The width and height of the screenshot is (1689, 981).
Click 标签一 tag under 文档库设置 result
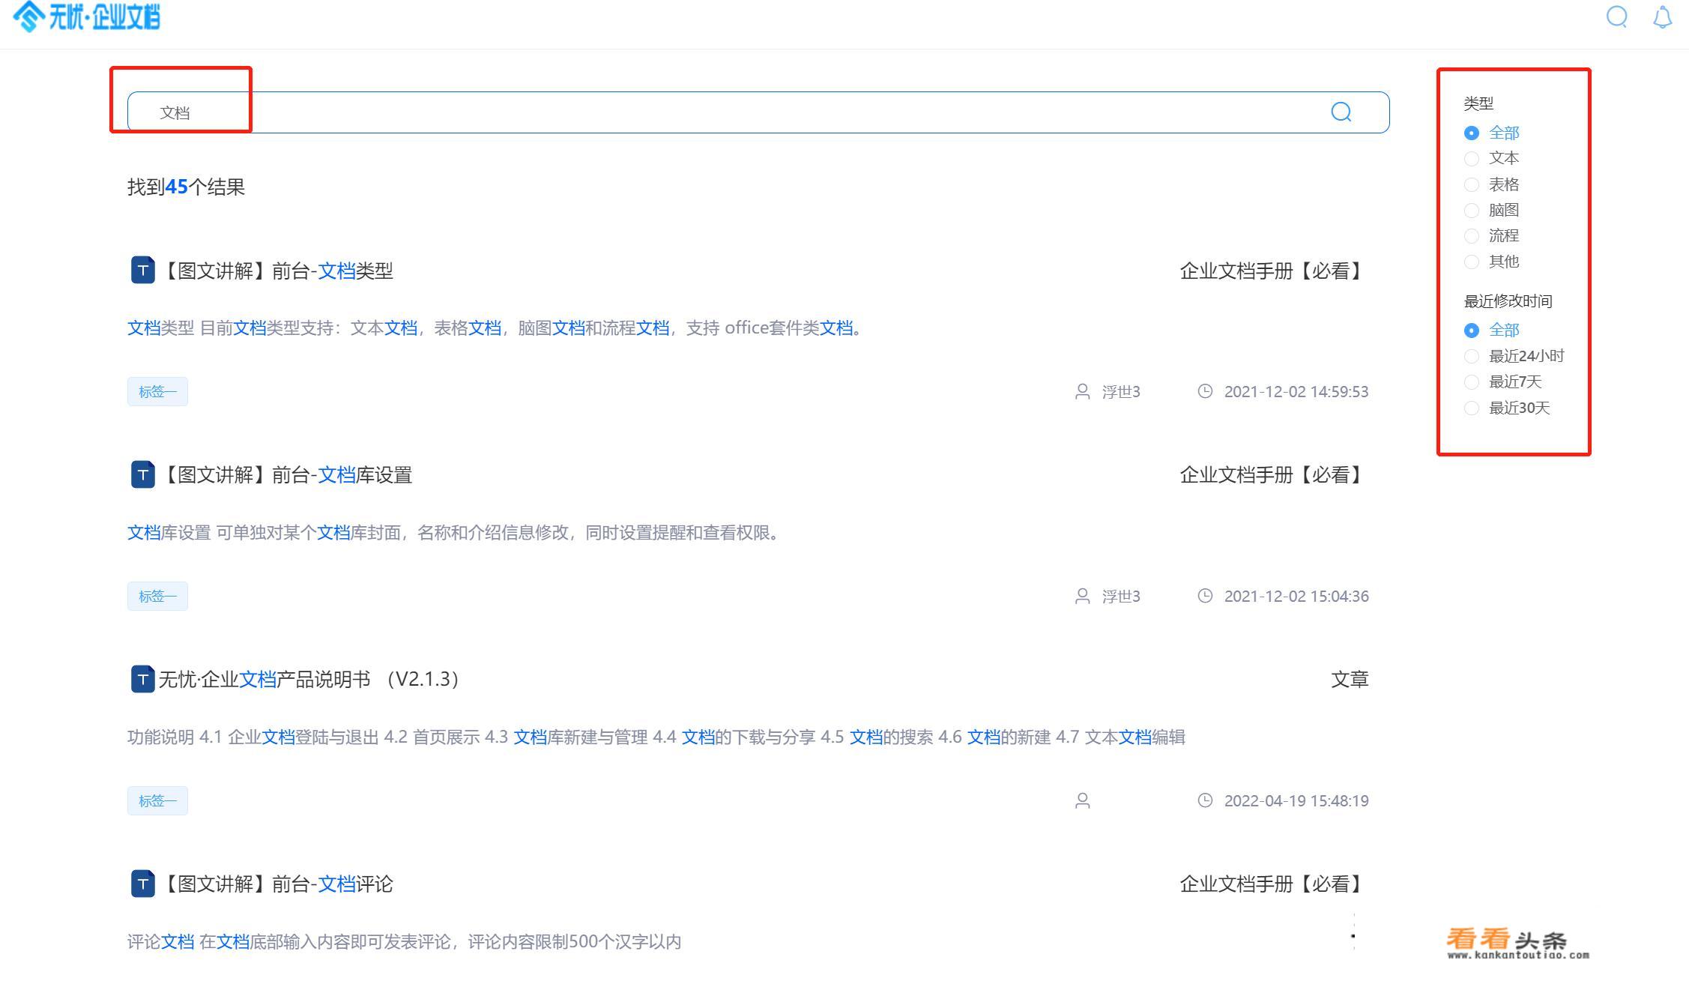(157, 596)
